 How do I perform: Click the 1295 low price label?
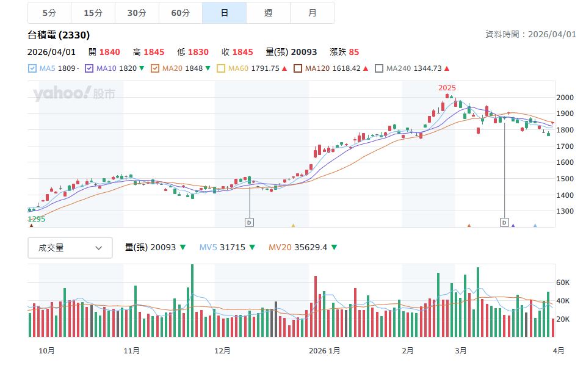point(37,218)
